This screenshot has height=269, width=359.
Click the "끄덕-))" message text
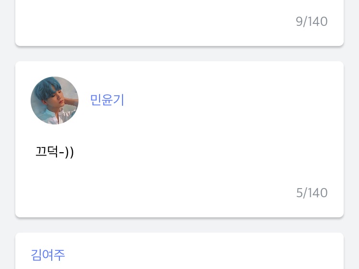(x=55, y=152)
